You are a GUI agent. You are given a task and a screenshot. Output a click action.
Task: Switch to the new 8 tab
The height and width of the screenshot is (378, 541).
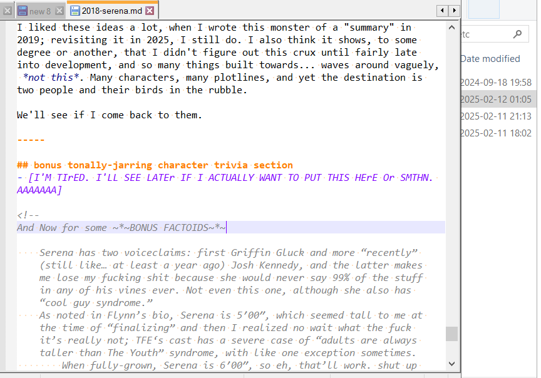[x=39, y=10]
